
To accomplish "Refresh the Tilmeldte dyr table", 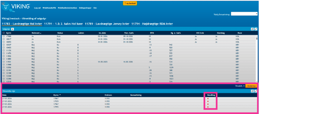I will (252, 91).
